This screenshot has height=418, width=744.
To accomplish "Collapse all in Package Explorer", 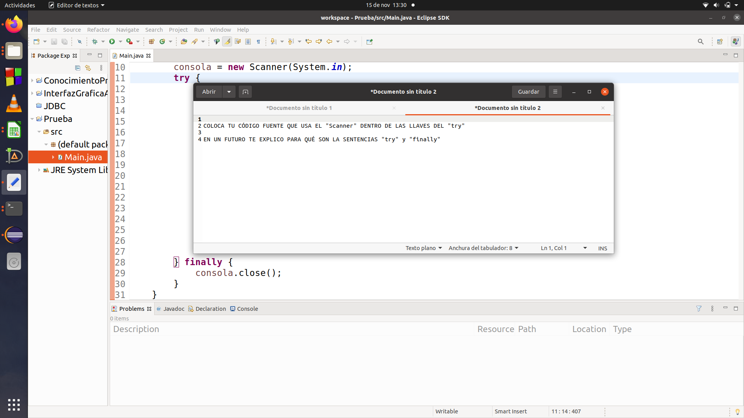I will tap(77, 68).
